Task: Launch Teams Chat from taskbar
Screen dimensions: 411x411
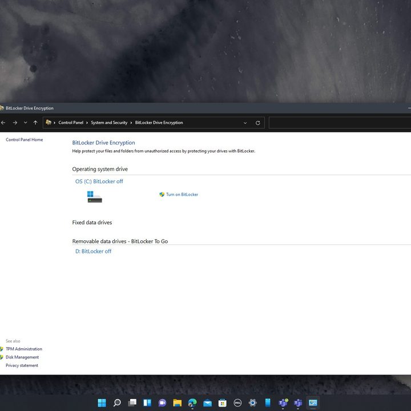Action: coord(162,402)
